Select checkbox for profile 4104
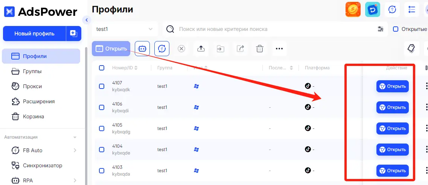 (102, 150)
